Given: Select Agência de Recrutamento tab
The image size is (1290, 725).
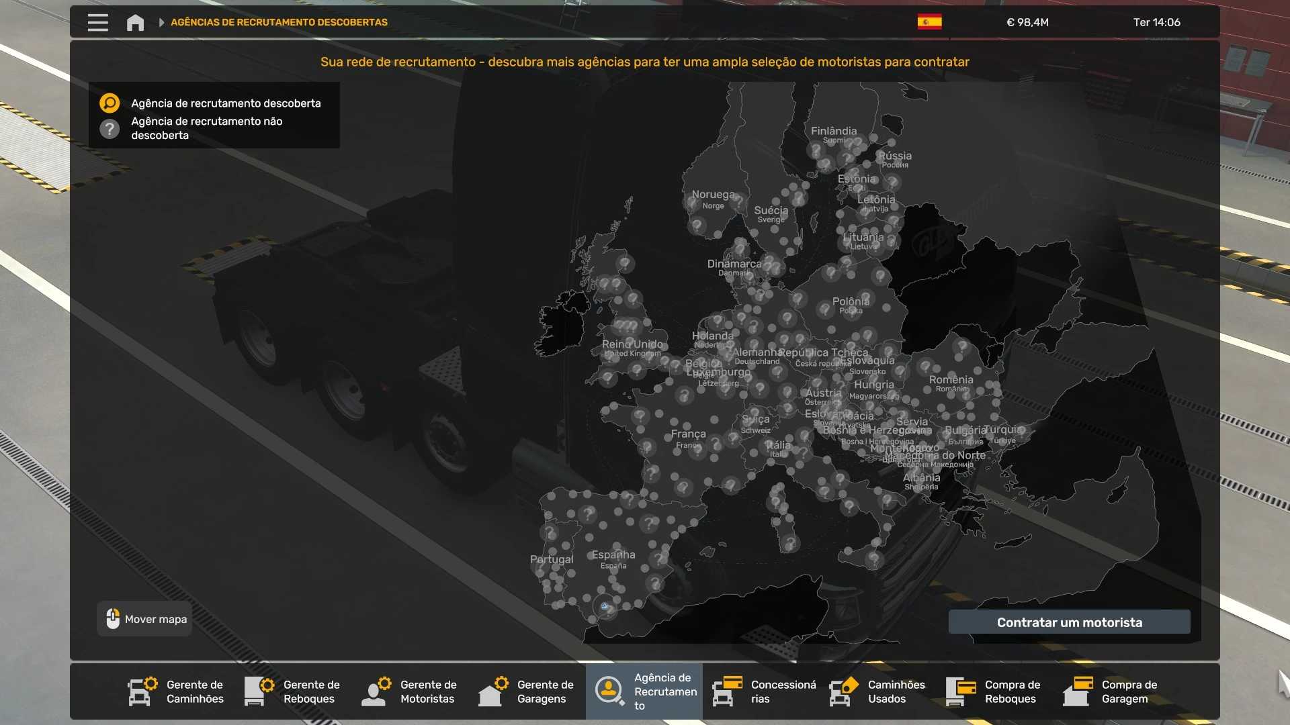Looking at the screenshot, I should point(644,691).
